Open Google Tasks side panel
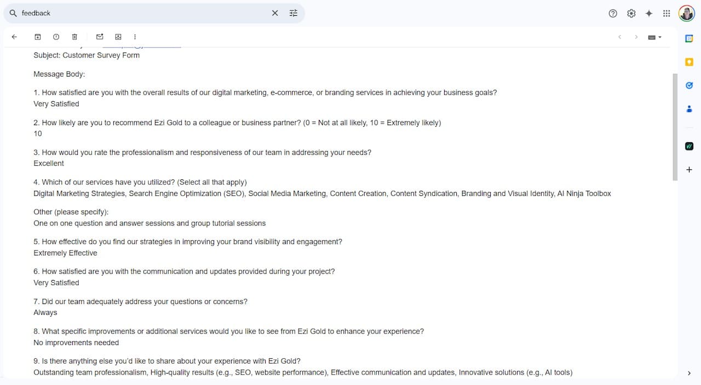Image resolution: width=701 pixels, height=385 pixels. click(x=689, y=85)
